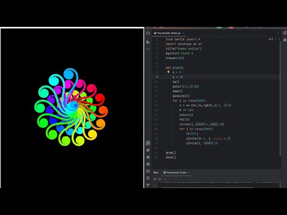Select the Psychedelic Snake.py editor tab
This screenshot has width=287, height=215.
169,33
